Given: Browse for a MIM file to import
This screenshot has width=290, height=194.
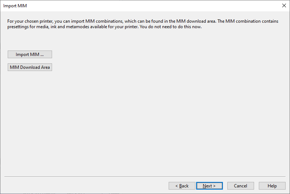Looking at the screenshot, I should (30, 55).
